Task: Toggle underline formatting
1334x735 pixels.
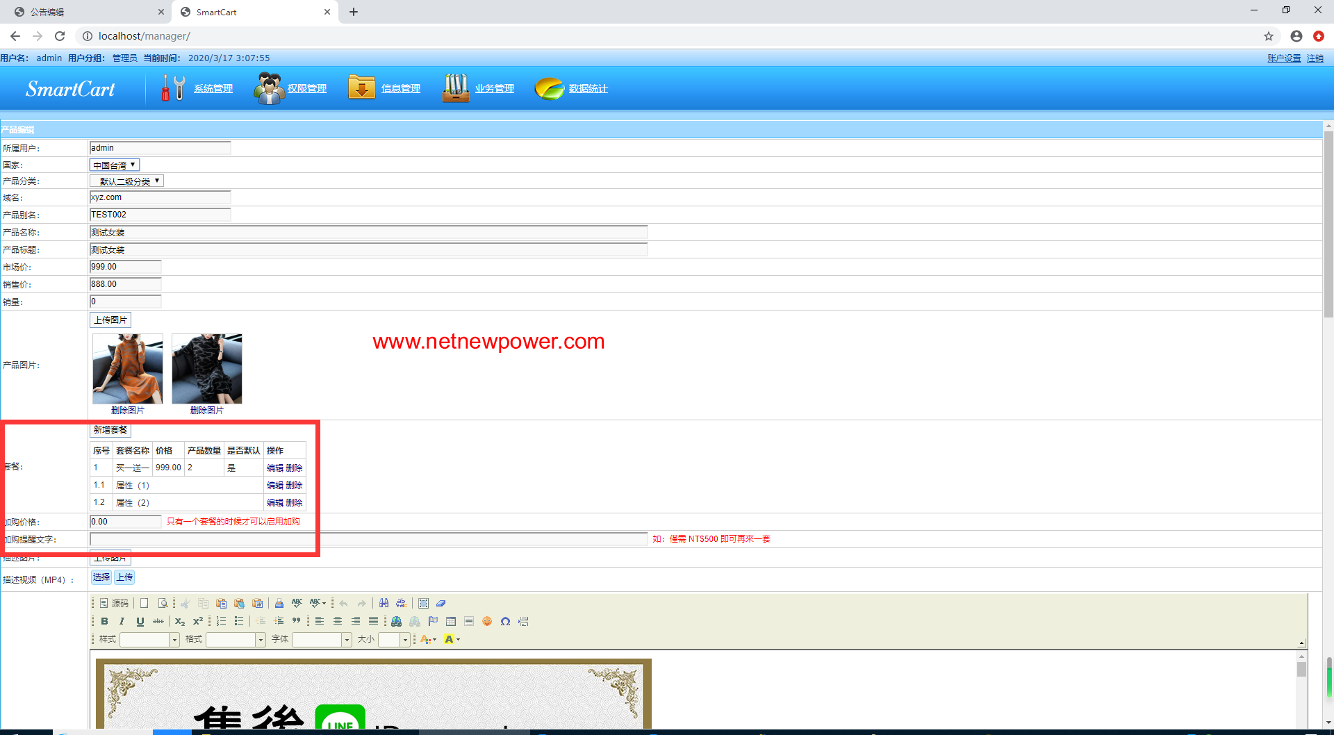Action: [140, 622]
